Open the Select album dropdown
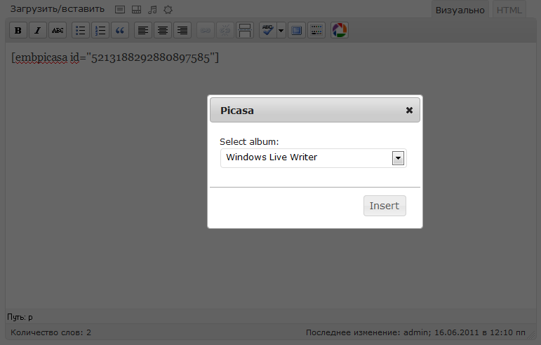 [313, 158]
